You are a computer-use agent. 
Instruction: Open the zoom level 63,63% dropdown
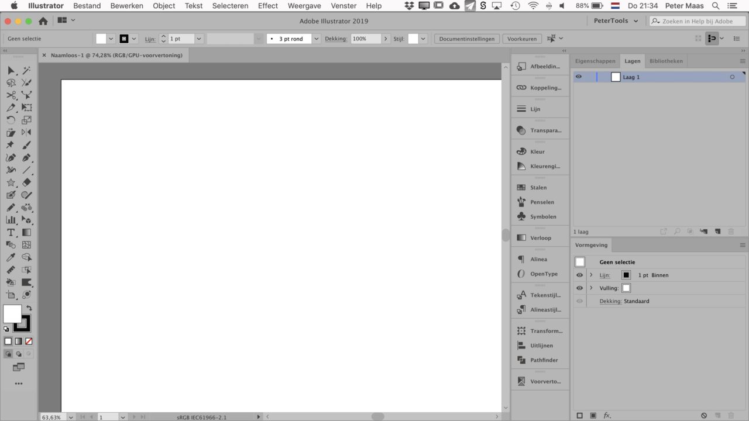[71, 417]
